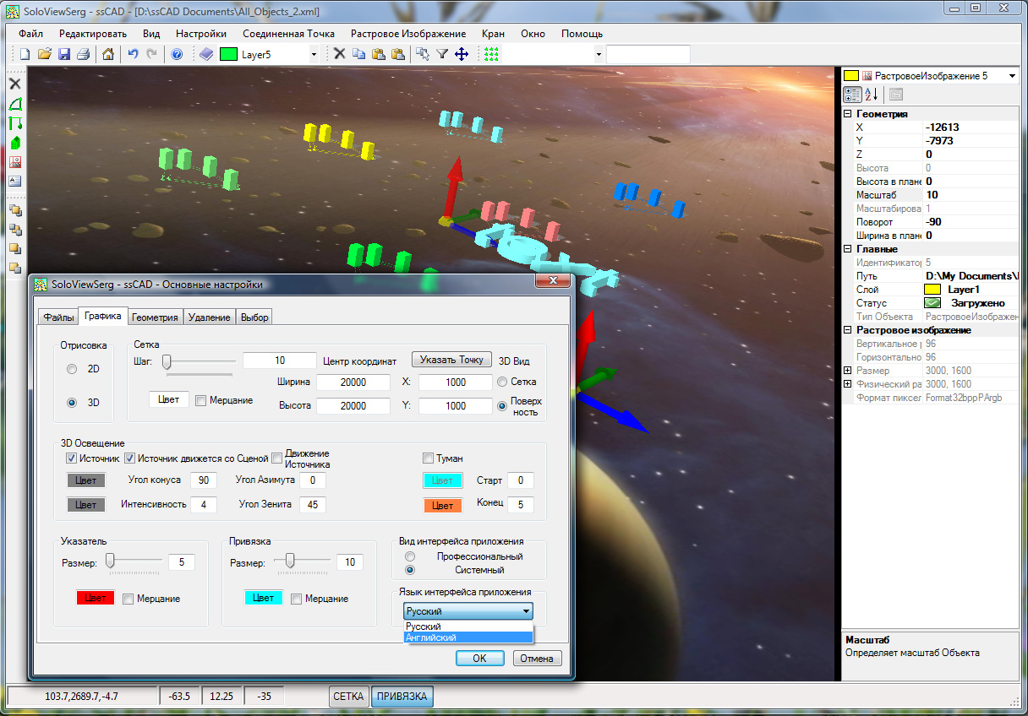Click OK in the settings dialog
The width and height of the screenshot is (1028, 716).
(x=479, y=659)
